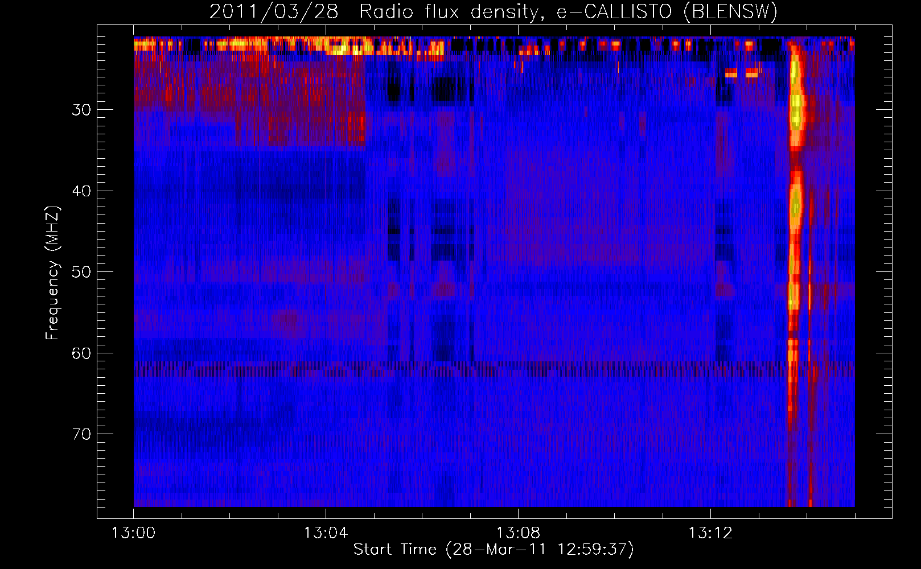
Task: Click the 70 frequency tick label
Action: pyautogui.click(x=81, y=434)
